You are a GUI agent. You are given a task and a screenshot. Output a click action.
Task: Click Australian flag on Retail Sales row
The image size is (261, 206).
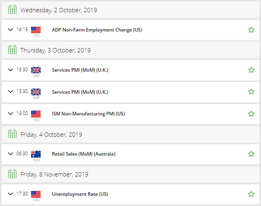[36, 154]
